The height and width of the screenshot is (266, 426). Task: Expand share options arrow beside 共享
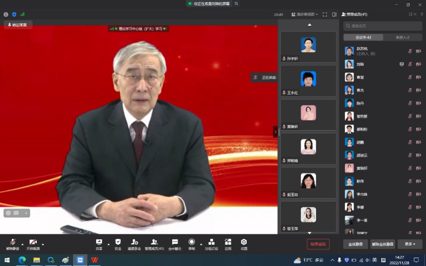coord(108,244)
